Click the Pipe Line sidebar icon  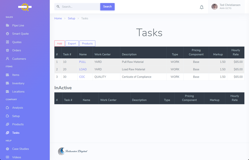pyautogui.click(x=7, y=25)
